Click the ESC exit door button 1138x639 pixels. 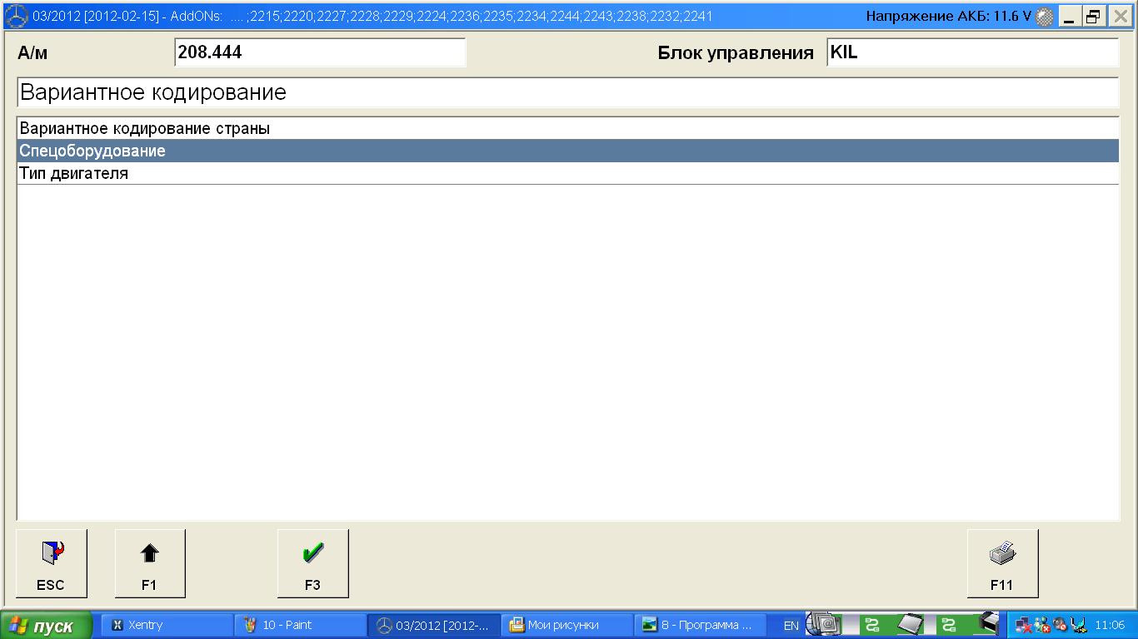[51, 563]
